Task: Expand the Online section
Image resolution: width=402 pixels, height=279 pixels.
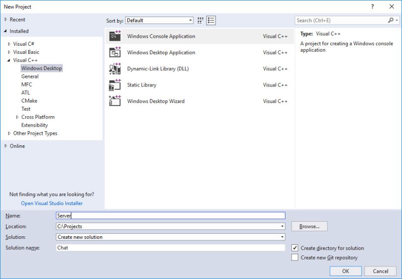Action: [6, 146]
